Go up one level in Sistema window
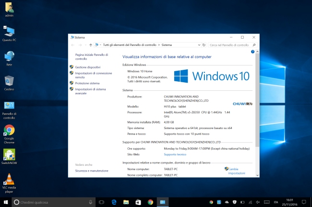 (91, 45)
